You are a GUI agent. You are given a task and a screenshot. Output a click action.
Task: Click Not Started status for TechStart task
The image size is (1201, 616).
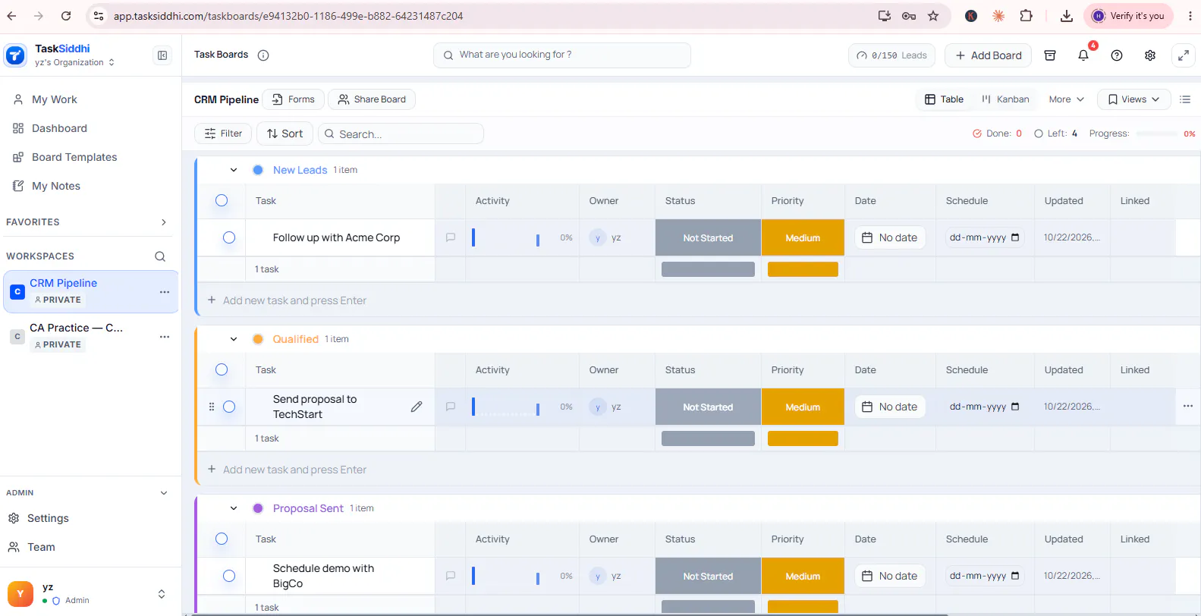pos(708,407)
